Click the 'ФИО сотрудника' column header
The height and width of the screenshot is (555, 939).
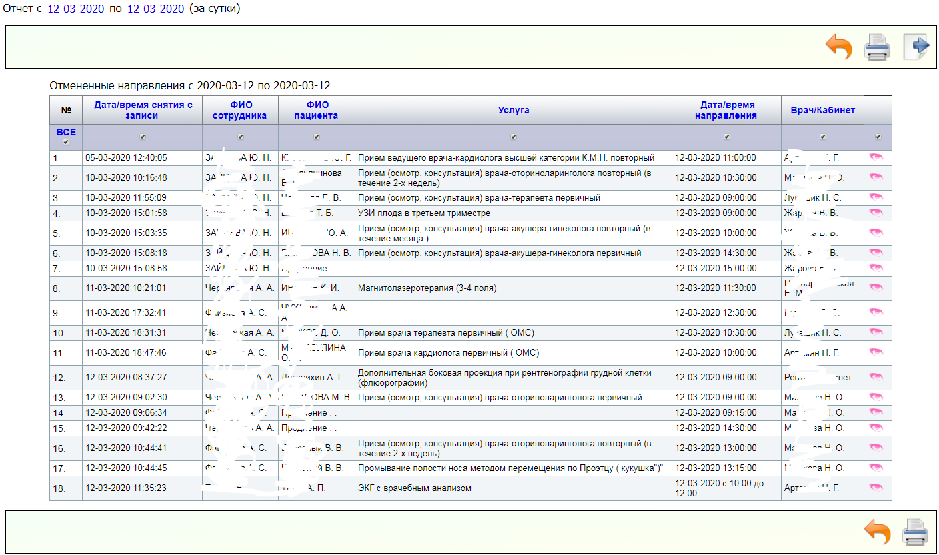(x=240, y=110)
